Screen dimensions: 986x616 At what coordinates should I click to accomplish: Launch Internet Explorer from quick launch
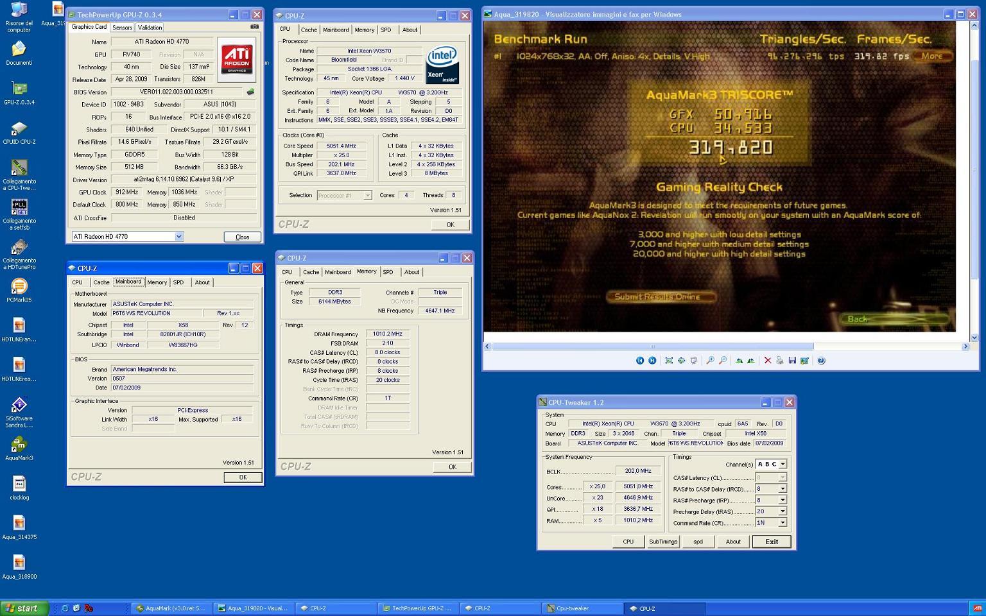click(x=65, y=608)
